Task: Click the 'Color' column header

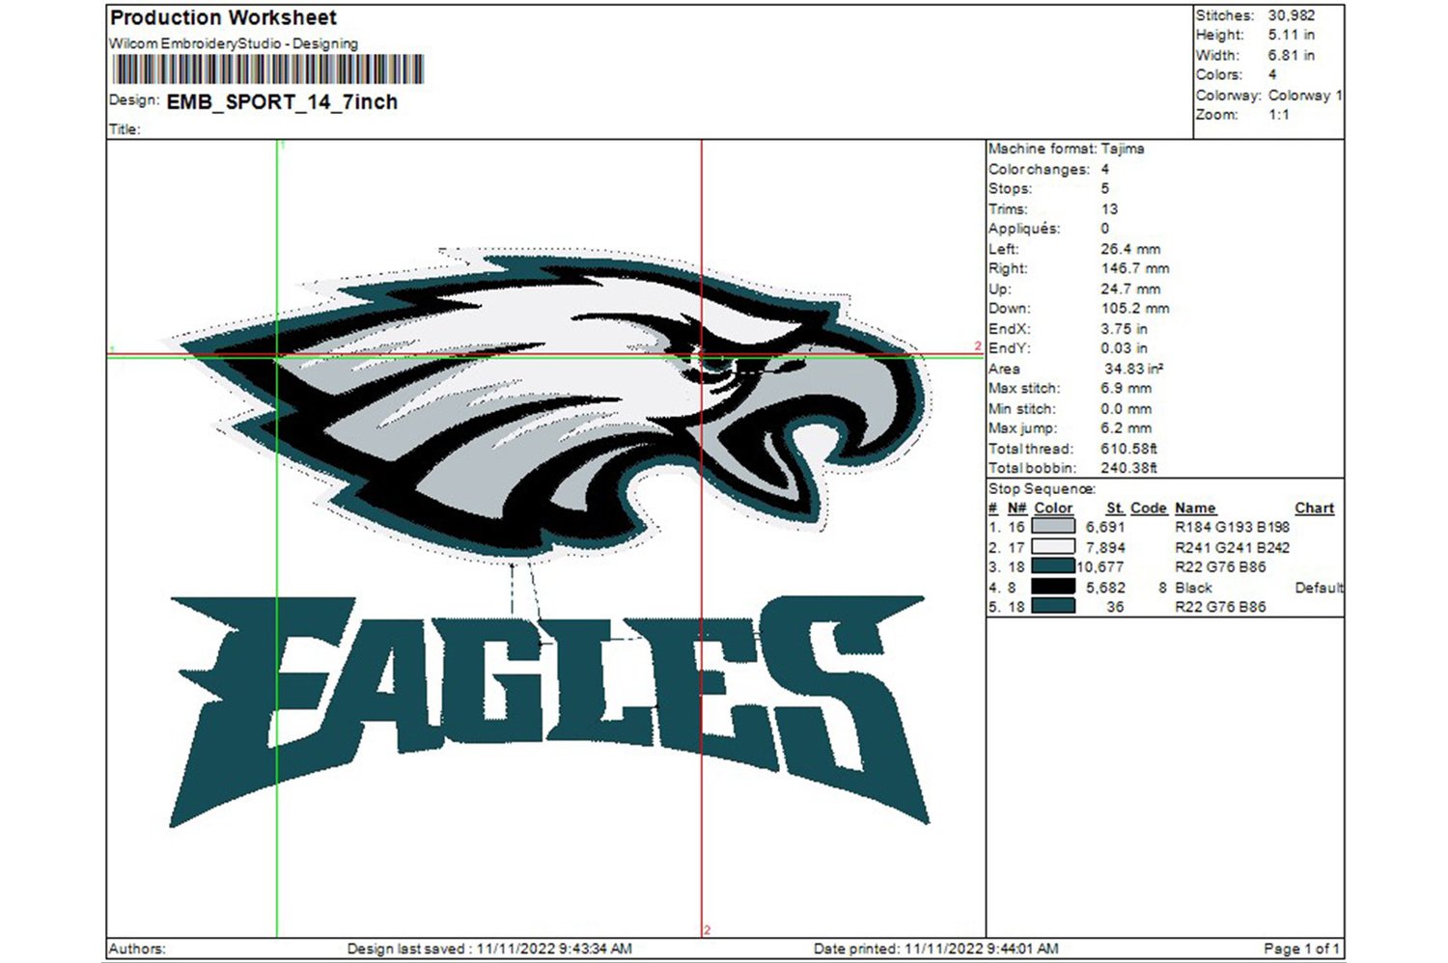Action: point(1053,508)
